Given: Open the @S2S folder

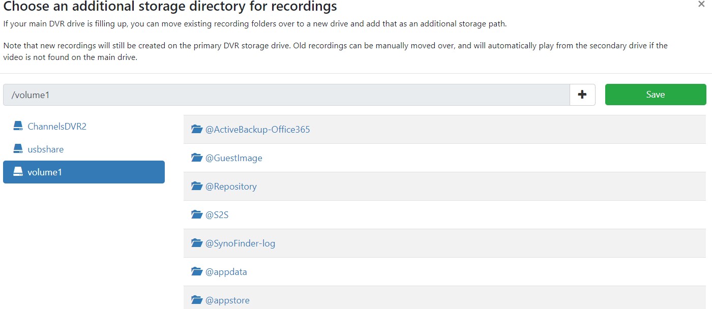Looking at the screenshot, I should [x=217, y=215].
